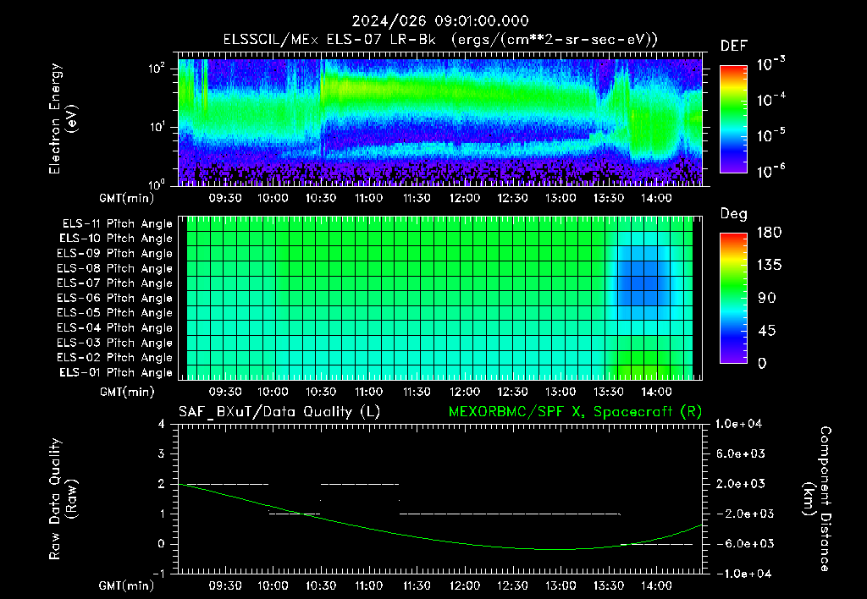Screen dimensions: 867x599
Task: Click the 90 degree scale value
Action: (767, 298)
